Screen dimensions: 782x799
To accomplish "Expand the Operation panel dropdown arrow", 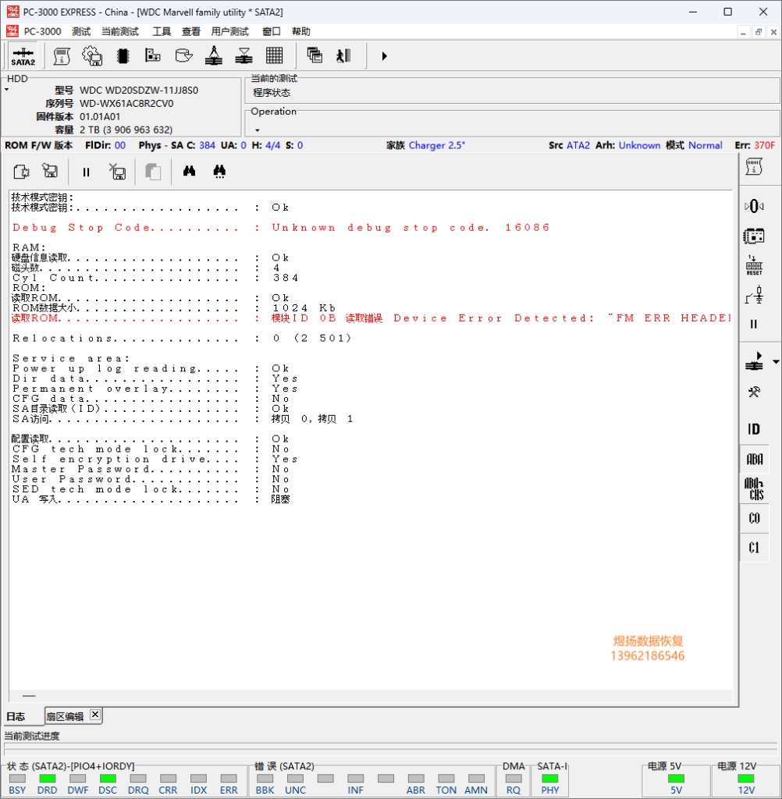I will (257, 130).
